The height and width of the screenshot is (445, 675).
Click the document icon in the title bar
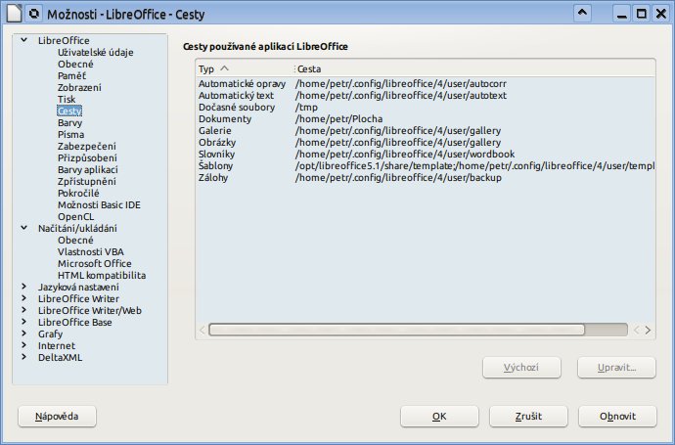coord(14,14)
